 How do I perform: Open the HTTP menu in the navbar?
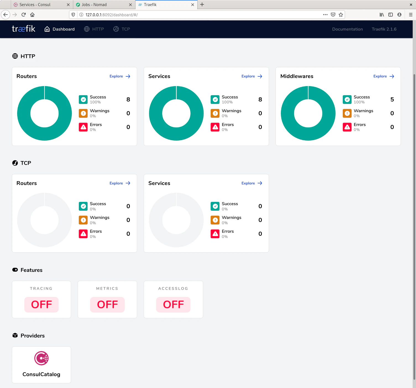coord(94,29)
